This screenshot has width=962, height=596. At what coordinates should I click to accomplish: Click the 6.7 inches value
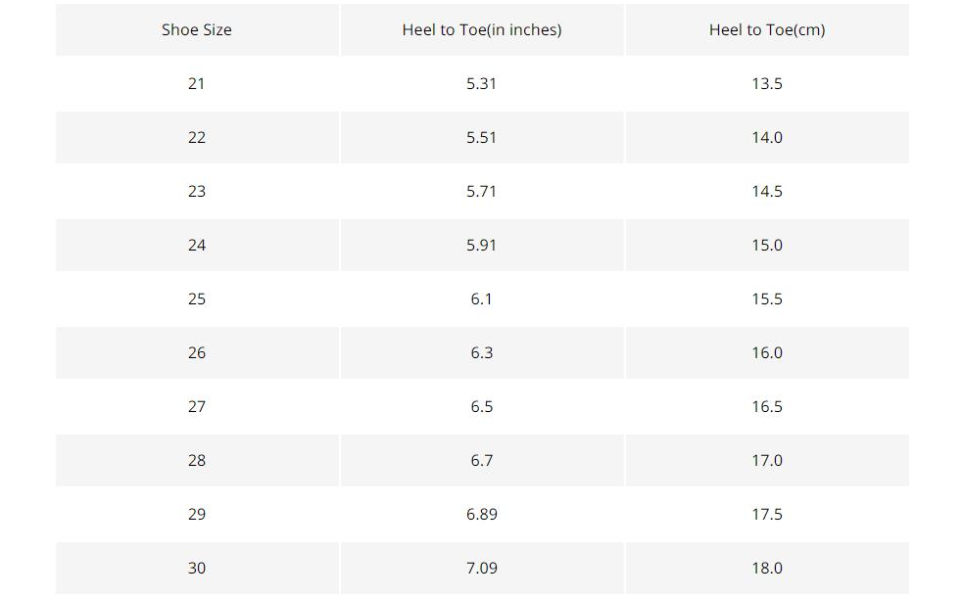coord(482,461)
